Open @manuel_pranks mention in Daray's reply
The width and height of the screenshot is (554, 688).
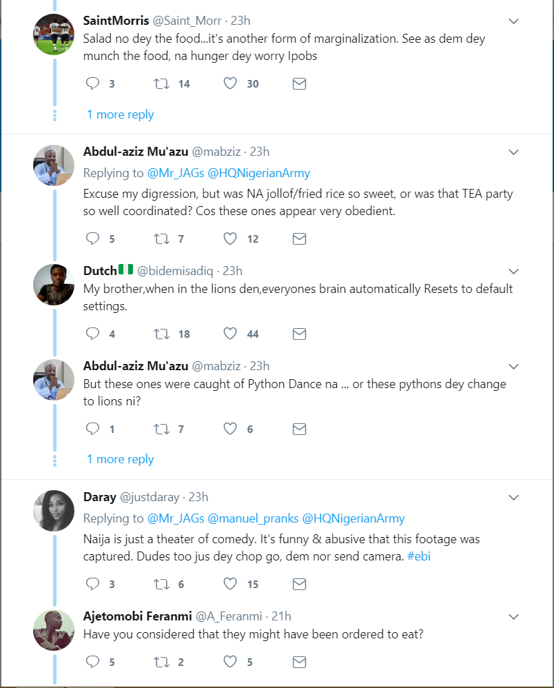[252, 518]
